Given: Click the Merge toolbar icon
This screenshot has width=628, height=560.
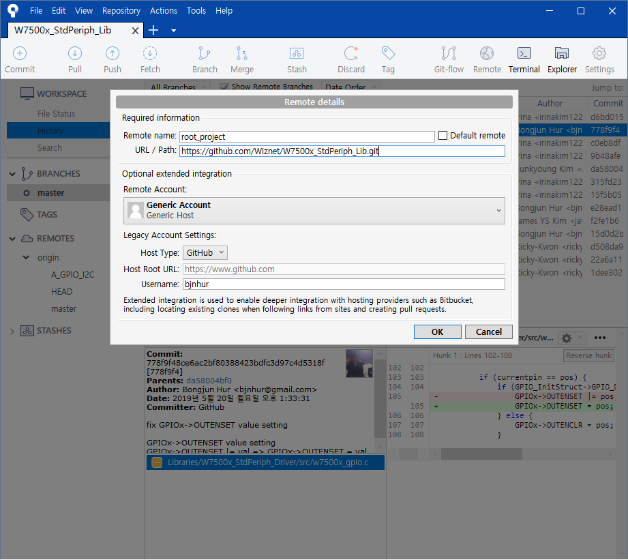Looking at the screenshot, I should pyautogui.click(x=242, y=53).
